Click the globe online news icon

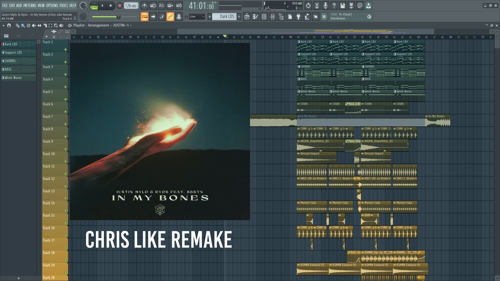coord(369,16)
